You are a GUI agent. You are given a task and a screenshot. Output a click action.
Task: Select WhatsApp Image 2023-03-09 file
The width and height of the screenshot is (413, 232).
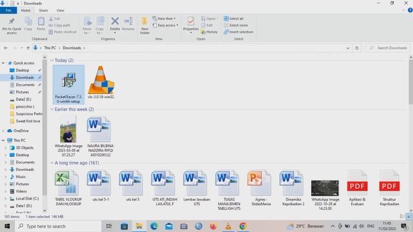click(x=68, y=136)
